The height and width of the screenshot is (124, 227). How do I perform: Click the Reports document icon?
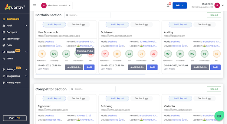[x=4, y=52]
